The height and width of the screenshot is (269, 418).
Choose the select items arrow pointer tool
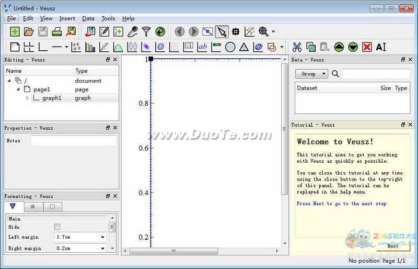pos(222,32)
